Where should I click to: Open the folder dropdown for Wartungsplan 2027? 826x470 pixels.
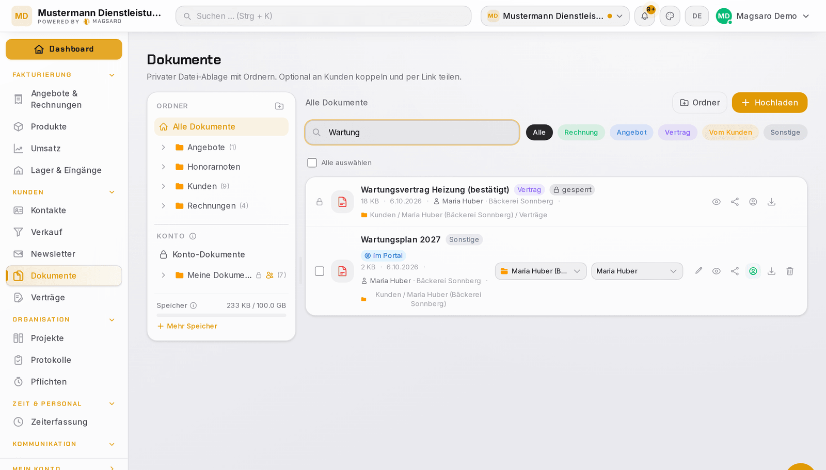541,271
